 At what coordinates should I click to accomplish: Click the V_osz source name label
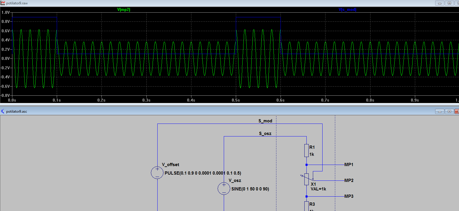tap(235, 180)
